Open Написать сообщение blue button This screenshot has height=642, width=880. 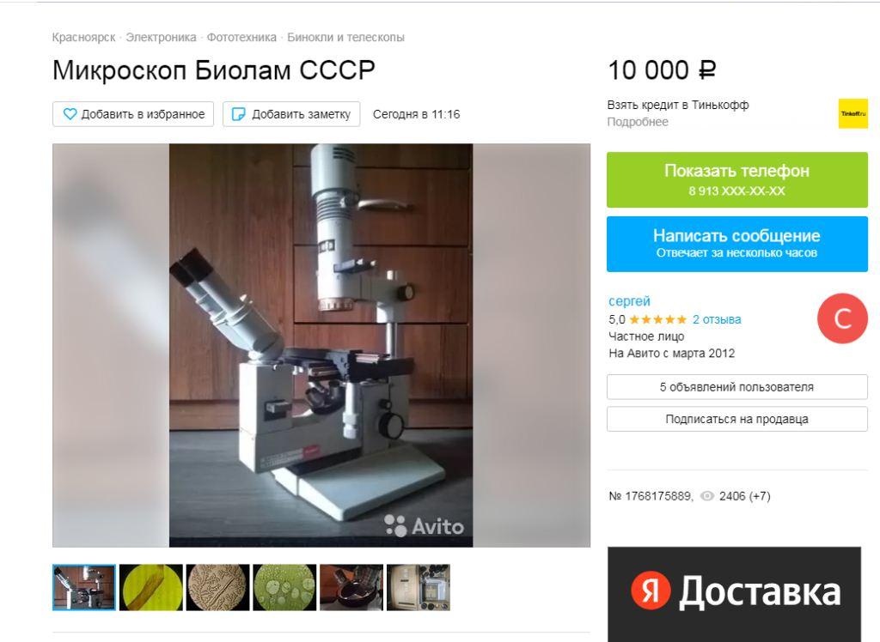tap(736, 244)
